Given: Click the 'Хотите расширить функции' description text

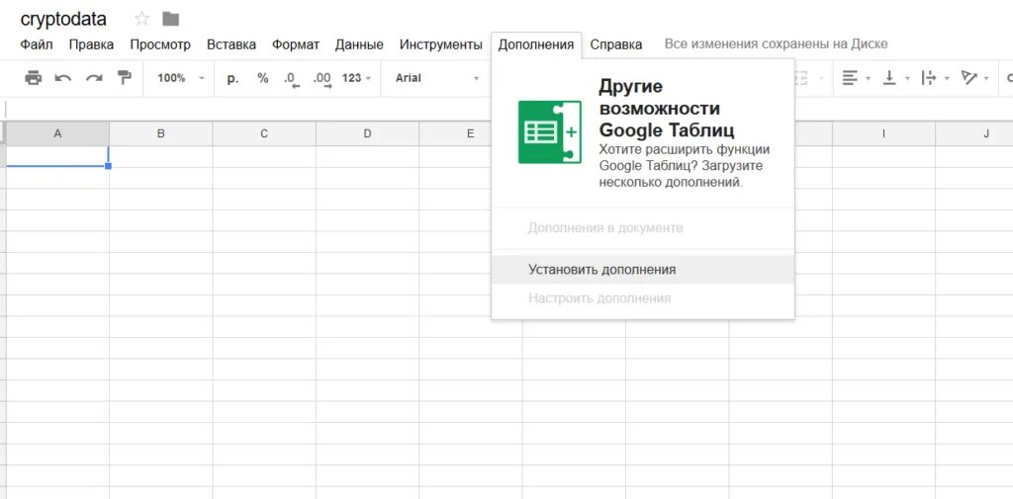Looking at the screenshot, I should point(685,166).
